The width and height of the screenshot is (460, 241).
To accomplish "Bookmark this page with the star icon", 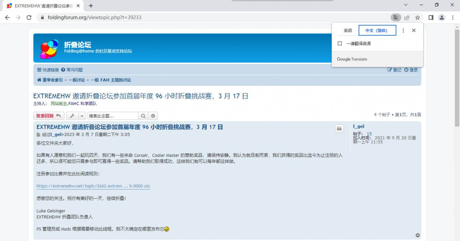I will (418, 17).
